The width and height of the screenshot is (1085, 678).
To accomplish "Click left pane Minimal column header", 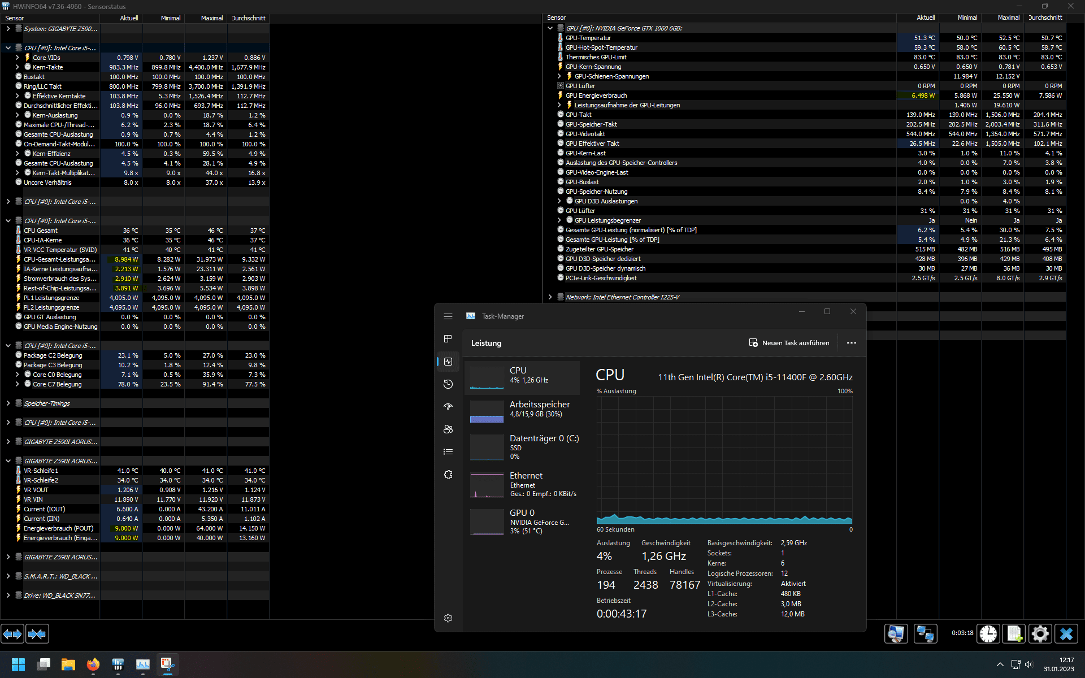I will pos(163,18).
